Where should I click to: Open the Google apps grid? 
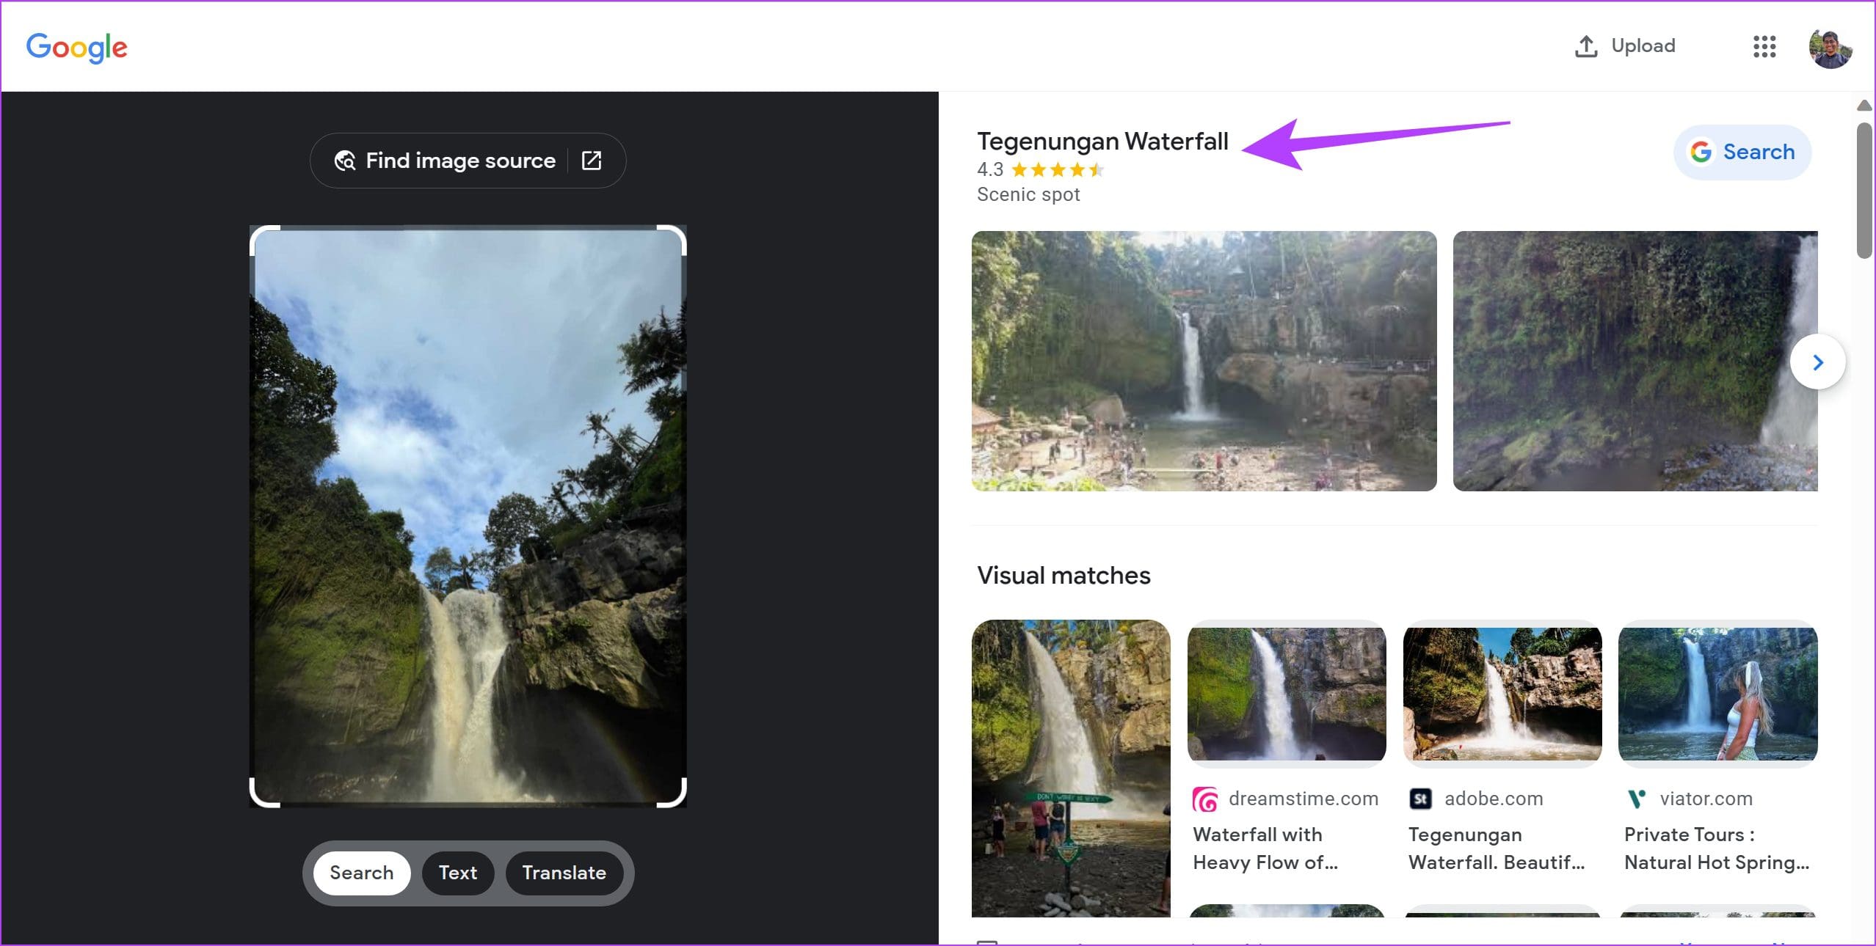[x=1764, y=46]
